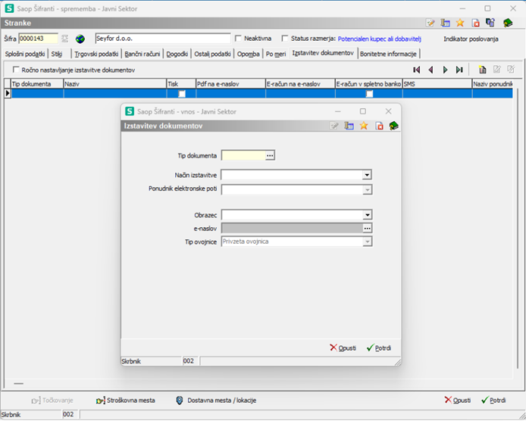Click the Tip dokumenta column header
The width and height of the screenshot is (526, 421).
pos(37,84)
